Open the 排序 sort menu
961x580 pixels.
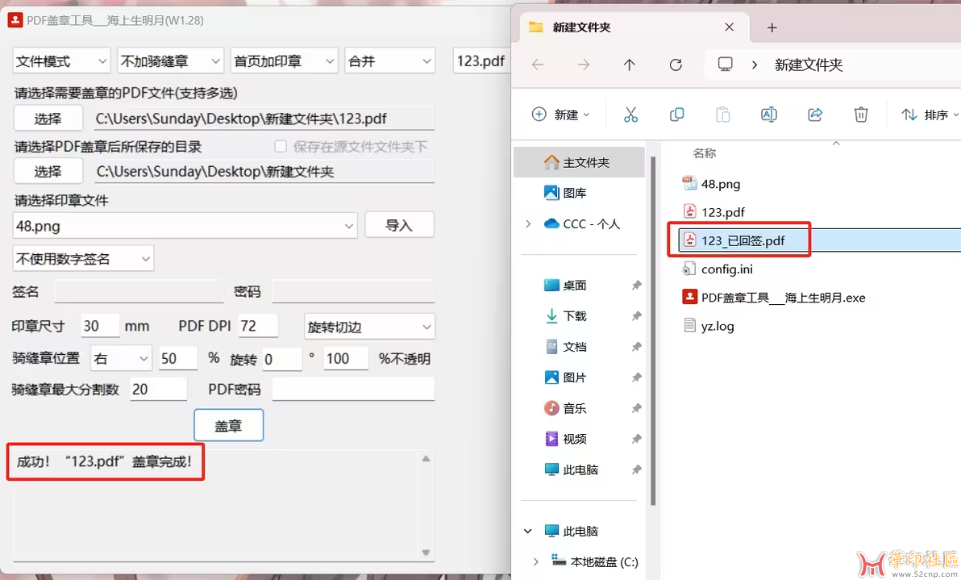coord(929,115)
